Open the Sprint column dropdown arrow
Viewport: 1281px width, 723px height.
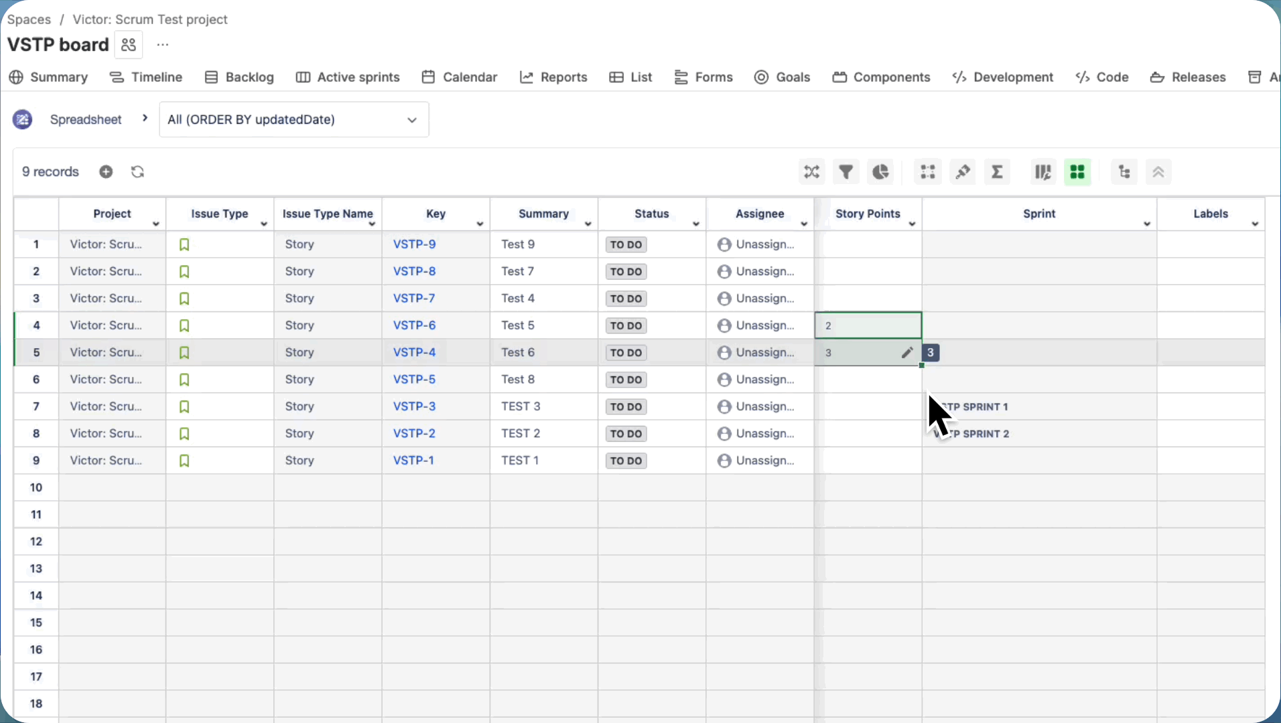tap(1147, 224)
